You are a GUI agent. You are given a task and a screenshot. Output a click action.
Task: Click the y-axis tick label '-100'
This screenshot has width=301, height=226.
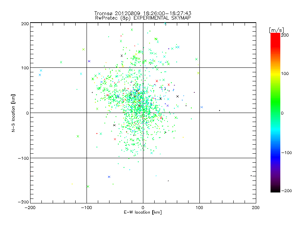coord(23,158)
